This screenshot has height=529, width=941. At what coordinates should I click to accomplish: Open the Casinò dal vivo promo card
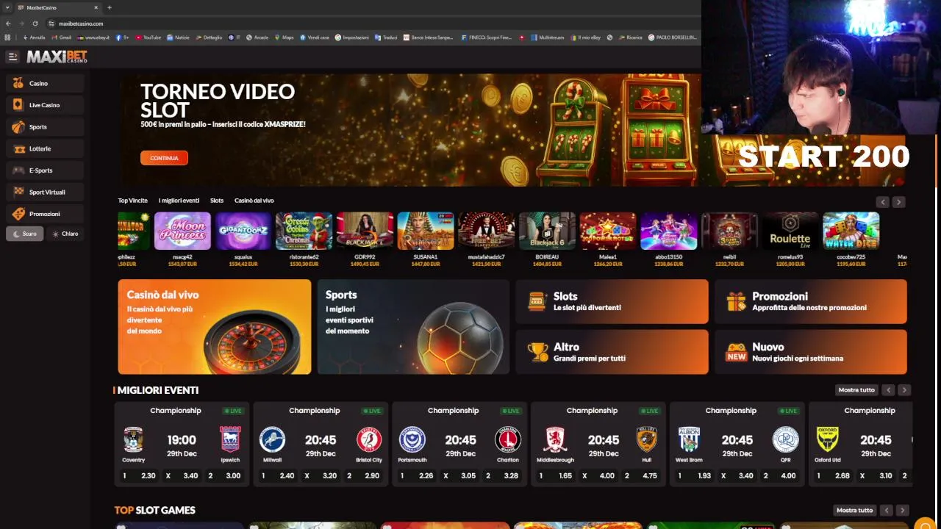point(215,327)
